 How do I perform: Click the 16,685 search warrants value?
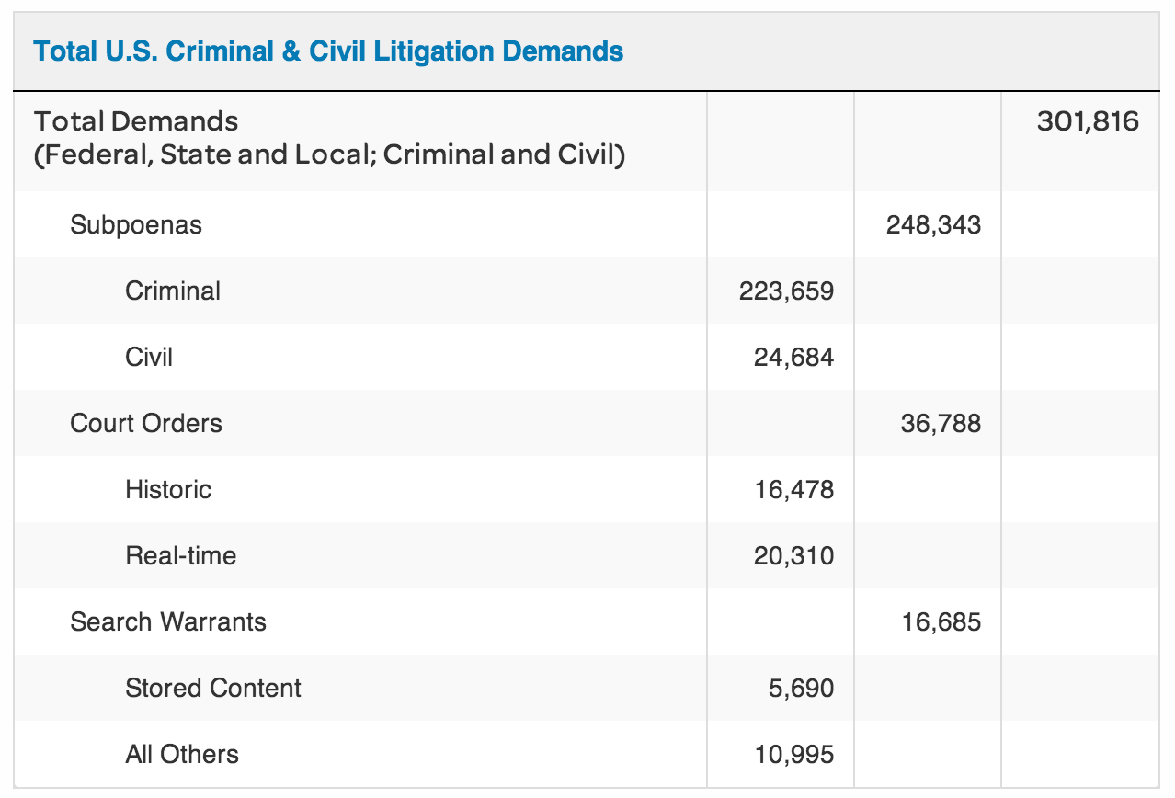click(x=941, y=621)
